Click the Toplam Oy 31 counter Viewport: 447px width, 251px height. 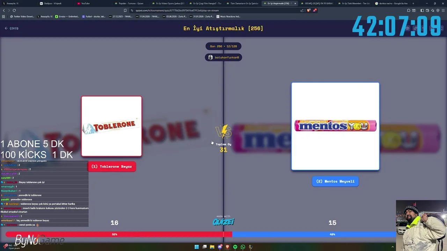tap(223, 147)
